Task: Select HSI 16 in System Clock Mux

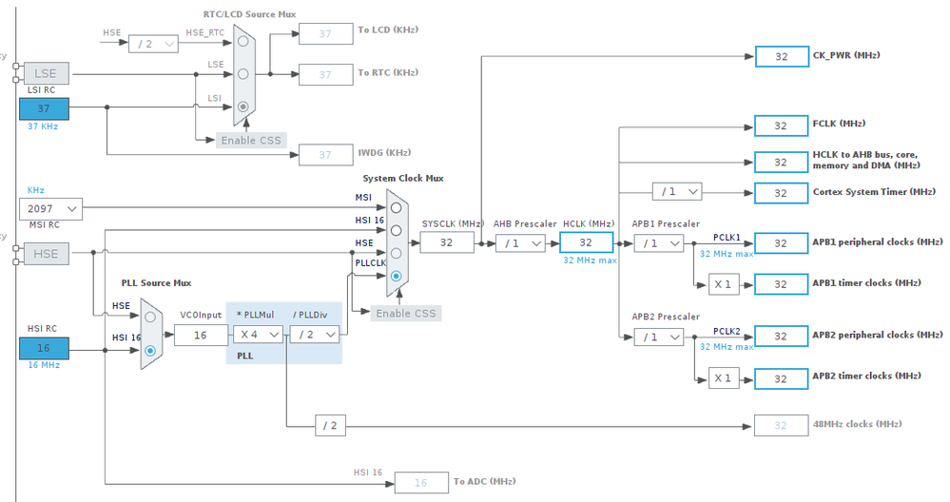Action: 396,231
